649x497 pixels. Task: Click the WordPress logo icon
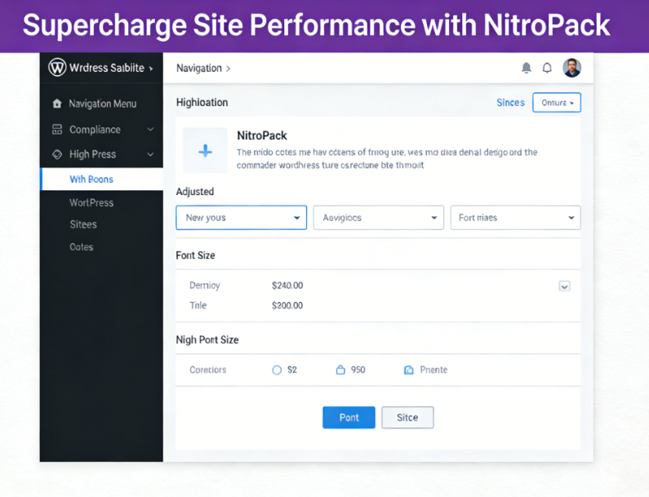[57, 69]
